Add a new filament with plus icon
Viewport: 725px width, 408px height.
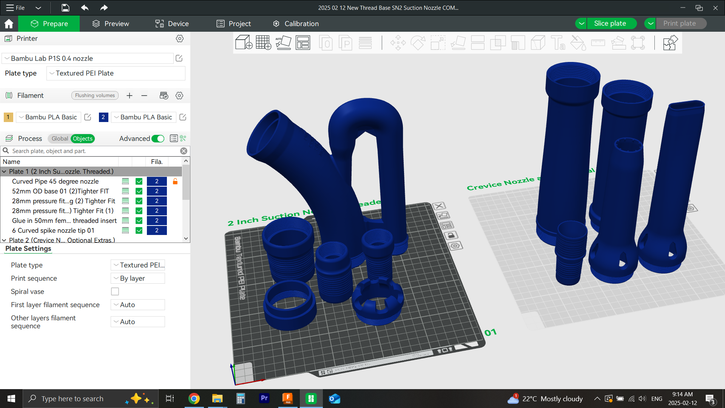(x=130, y=96)
